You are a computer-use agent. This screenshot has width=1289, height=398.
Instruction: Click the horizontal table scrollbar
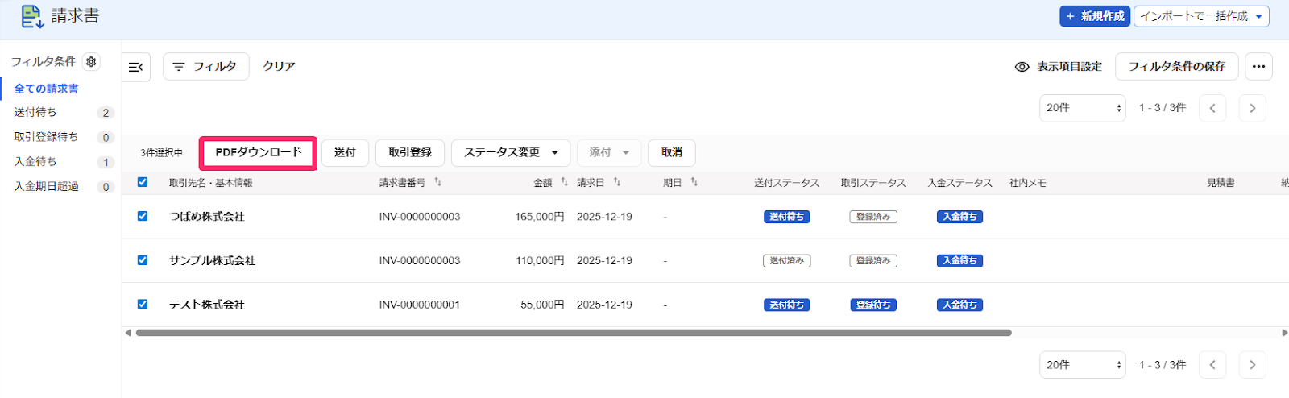coord(574,333)
